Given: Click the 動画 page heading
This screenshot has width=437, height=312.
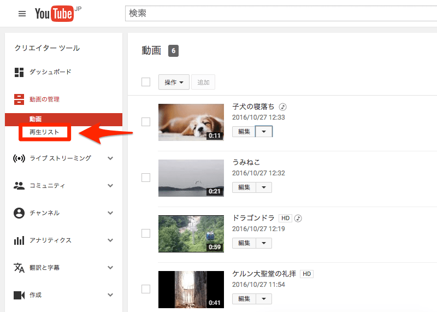Looking at the screenshot, I should pyautogui.click(x=151, y=51).
